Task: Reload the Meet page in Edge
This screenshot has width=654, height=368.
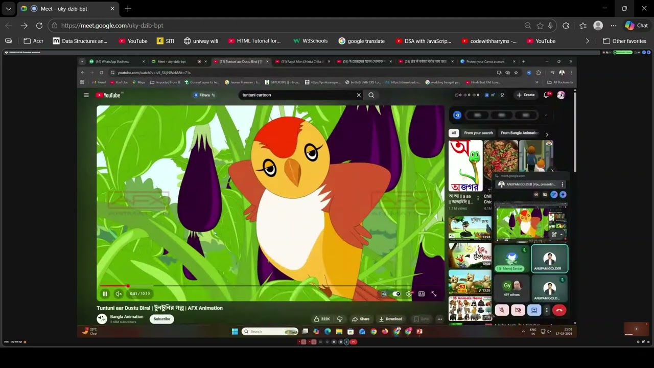Action: point(39,26)
